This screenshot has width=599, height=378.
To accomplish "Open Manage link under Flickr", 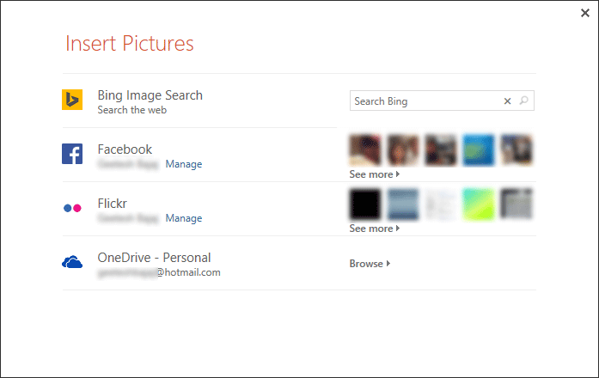I will coord(183,218).
